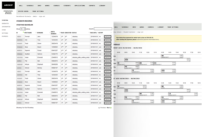
Task: Go to Next page of entries
Action: 109,108
